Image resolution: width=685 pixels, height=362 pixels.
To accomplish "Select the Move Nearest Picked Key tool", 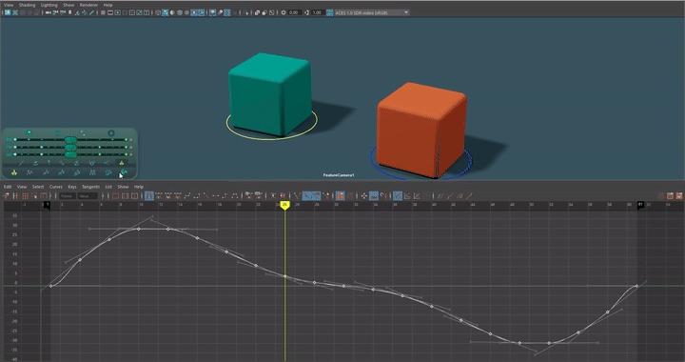I will coord(7,196).
